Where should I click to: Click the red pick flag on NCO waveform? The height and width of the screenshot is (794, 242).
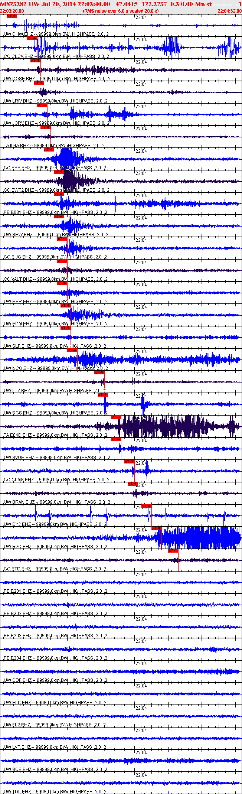point(72,350)
